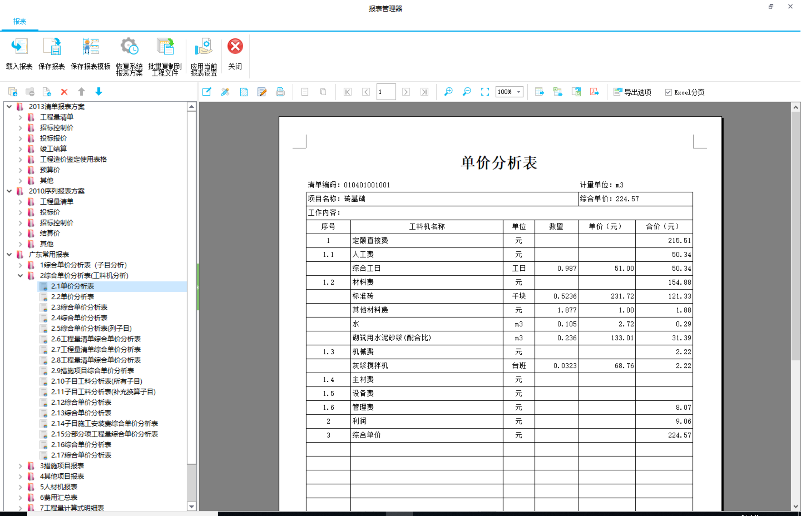Click the red 关闭 close icon
801x516 pixels.
pos(235,47)
